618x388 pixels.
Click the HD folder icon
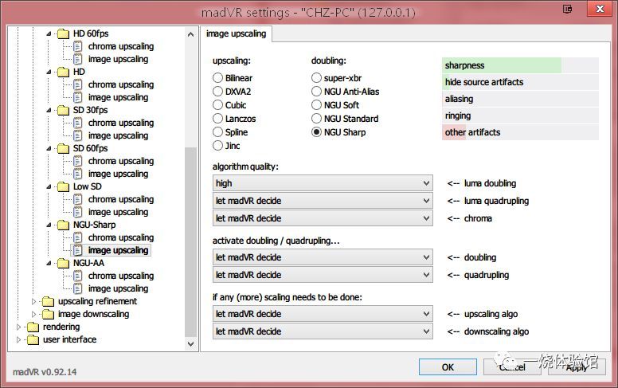[x=63, y=72]
